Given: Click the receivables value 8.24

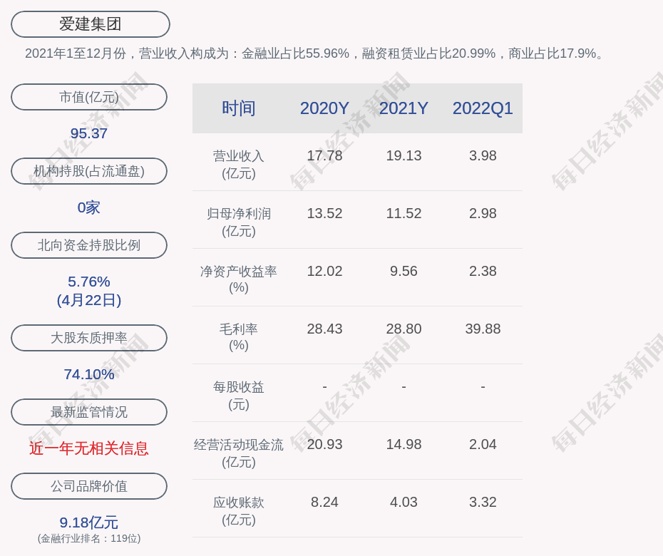Looking at the screenshot, I should point(324,503).
